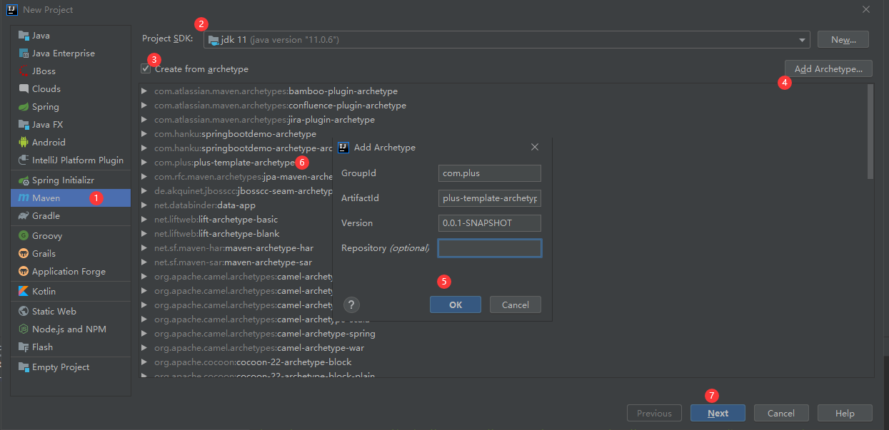Choose the Spring leaf icon

click(x=24, y=107)
